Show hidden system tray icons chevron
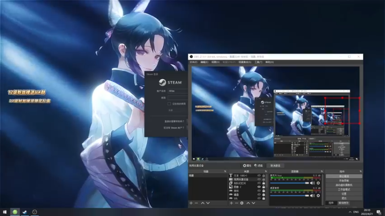 pos(350,212)
